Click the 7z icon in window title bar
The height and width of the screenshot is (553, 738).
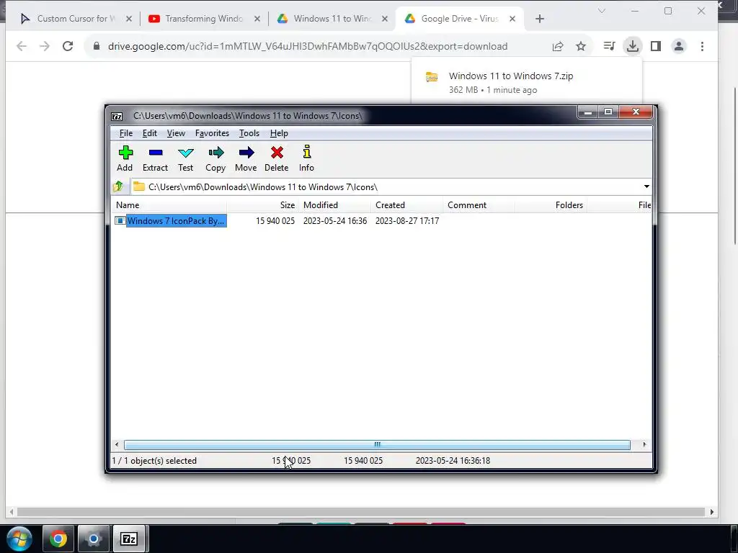coord(117,116)
